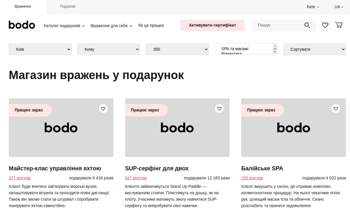
Task: Click the text подарували 4 022 рази
Action: click(324, 178)
